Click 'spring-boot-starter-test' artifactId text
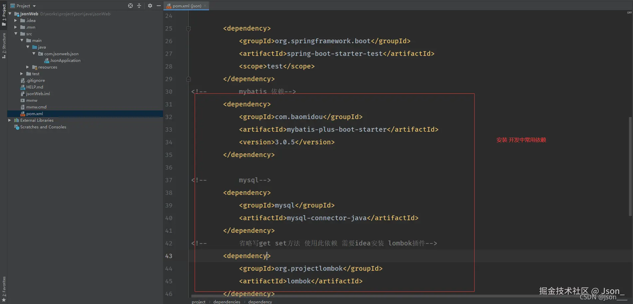 pos(335,54)
